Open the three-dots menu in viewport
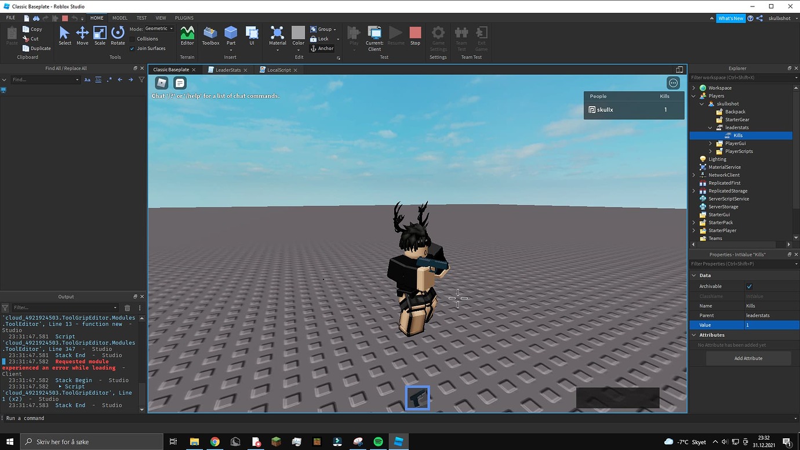Image resolution: width=800 pixels, height=450 pixels. 673,83
